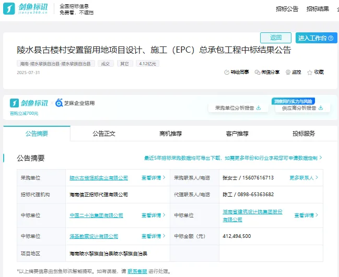339x277 pixels.
Task: Switch to the 商机推荐 tab
Action: 171,134
